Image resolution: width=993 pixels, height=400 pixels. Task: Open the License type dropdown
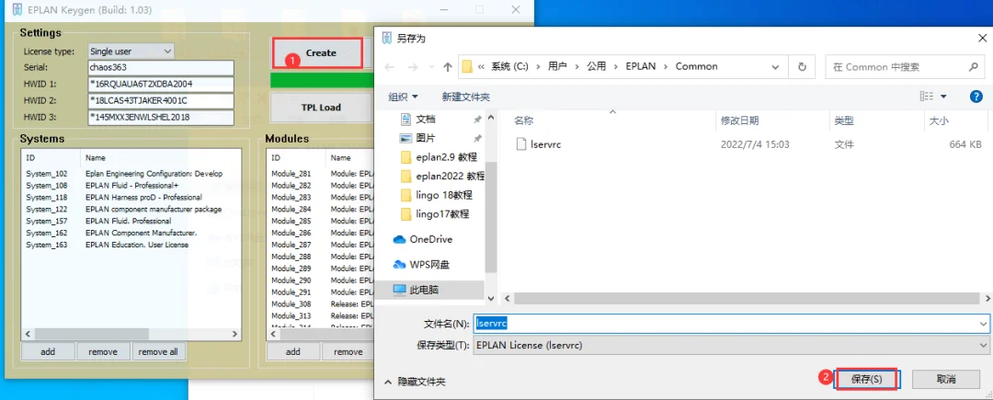(x=131, y=51)
